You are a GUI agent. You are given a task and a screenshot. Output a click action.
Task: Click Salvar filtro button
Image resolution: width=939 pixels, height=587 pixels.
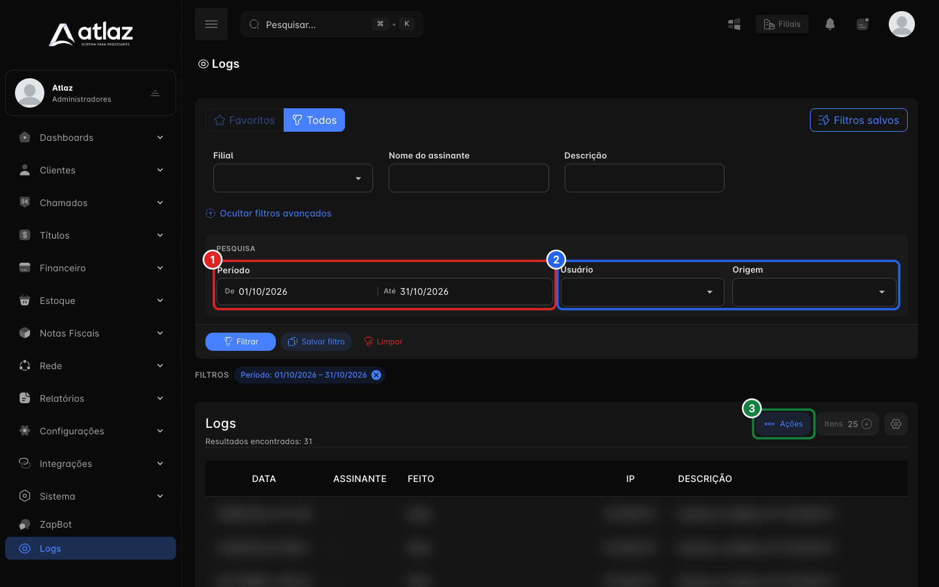(x=316, y=342)
